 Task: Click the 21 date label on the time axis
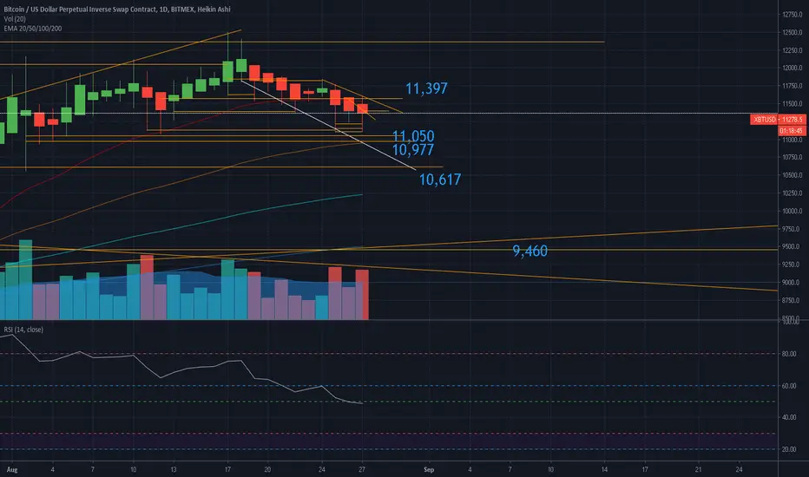pyautogui.click(x=698, y=469)
